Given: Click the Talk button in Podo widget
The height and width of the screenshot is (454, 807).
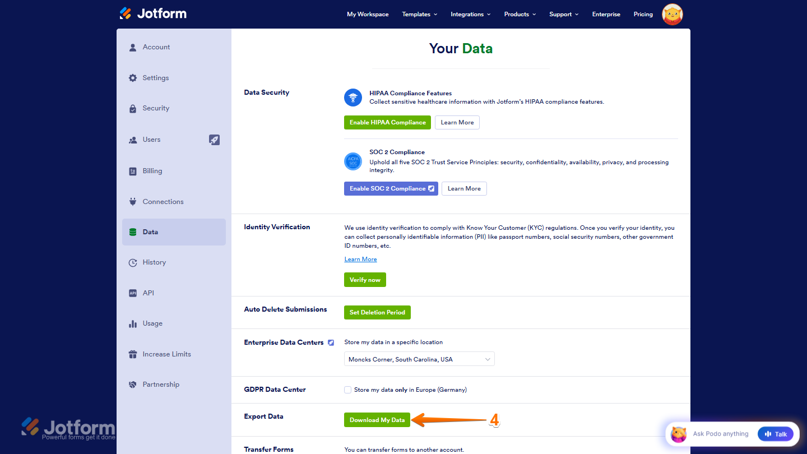Looking at the screenshot, I should (776, 434).
